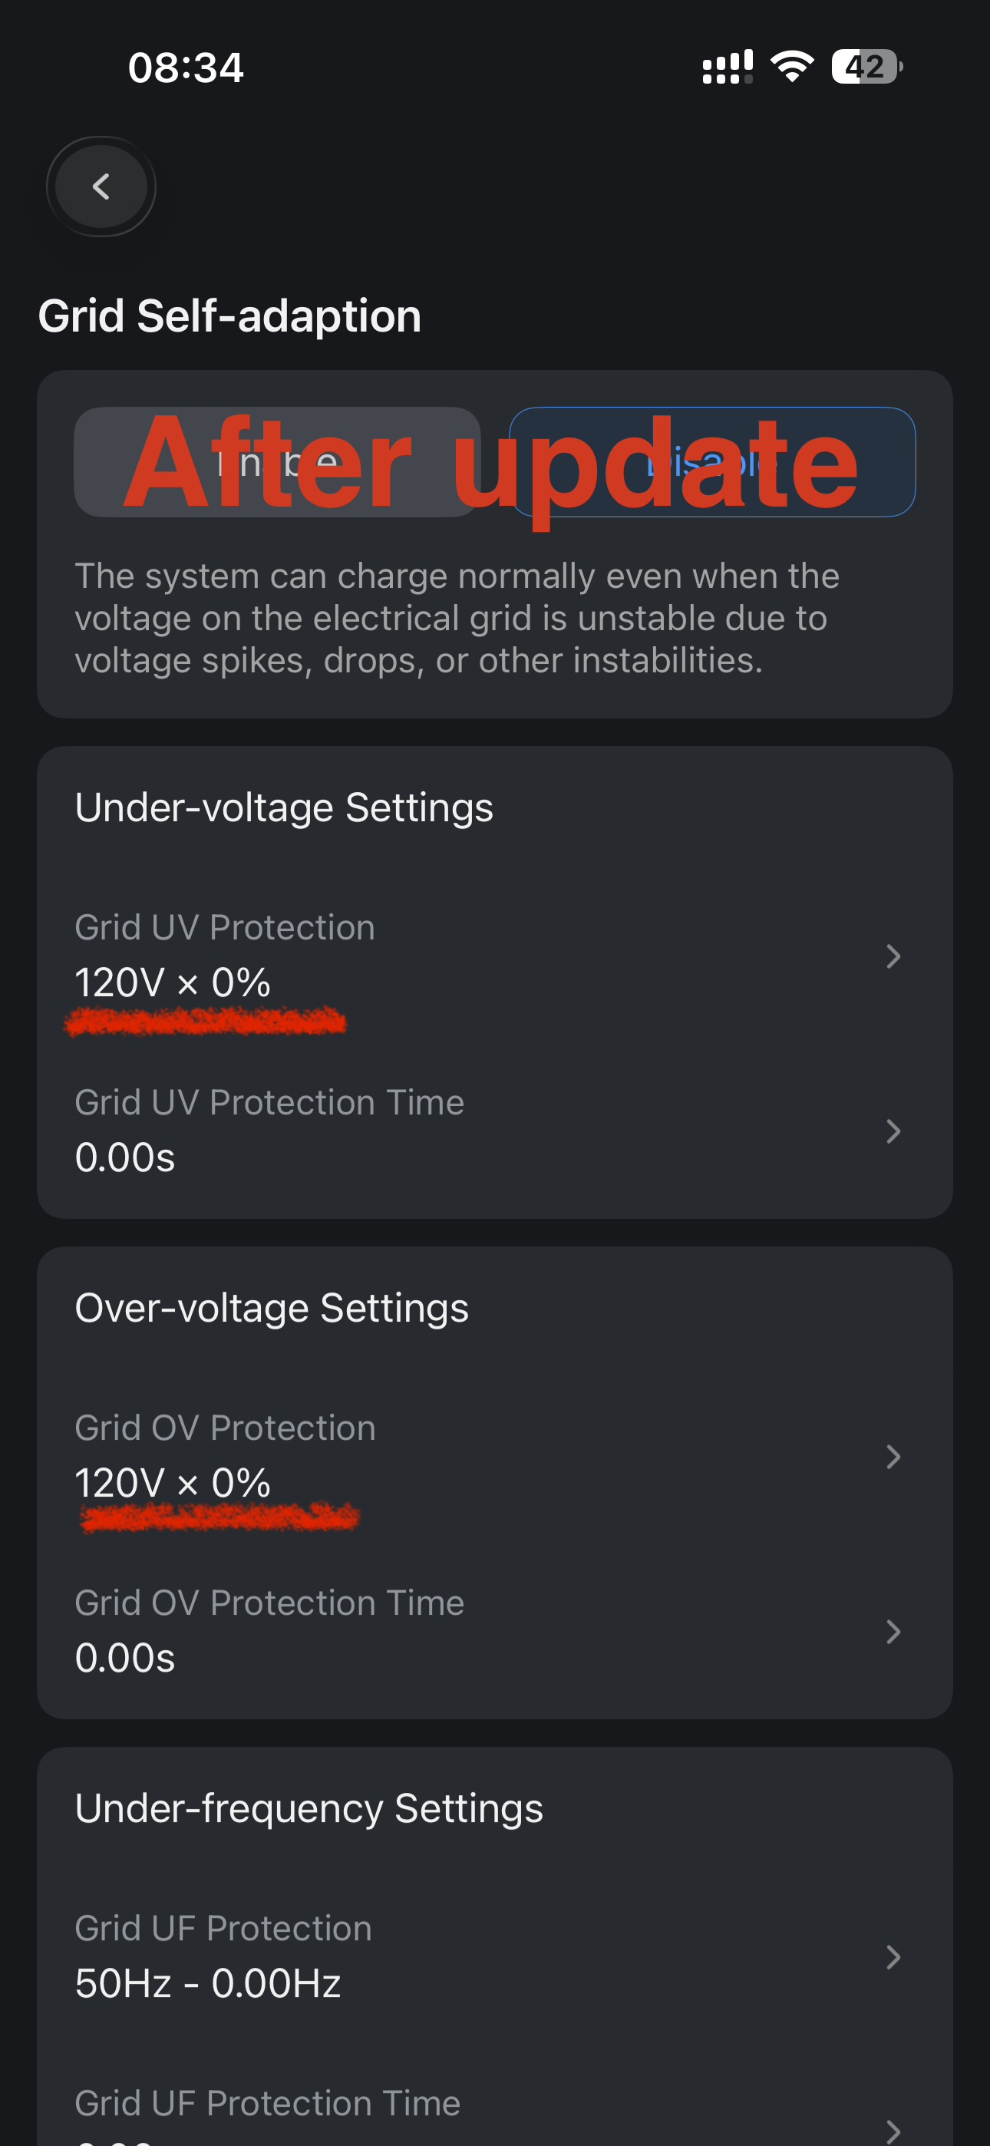Expand Grid UF Protection using its chevron
Viewport: 990px width, 2146px height.
click(x=893, y=1957)
